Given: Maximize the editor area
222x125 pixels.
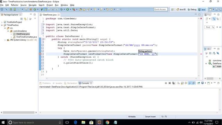Looking at the screenshot, I should (x=199, y=15).
